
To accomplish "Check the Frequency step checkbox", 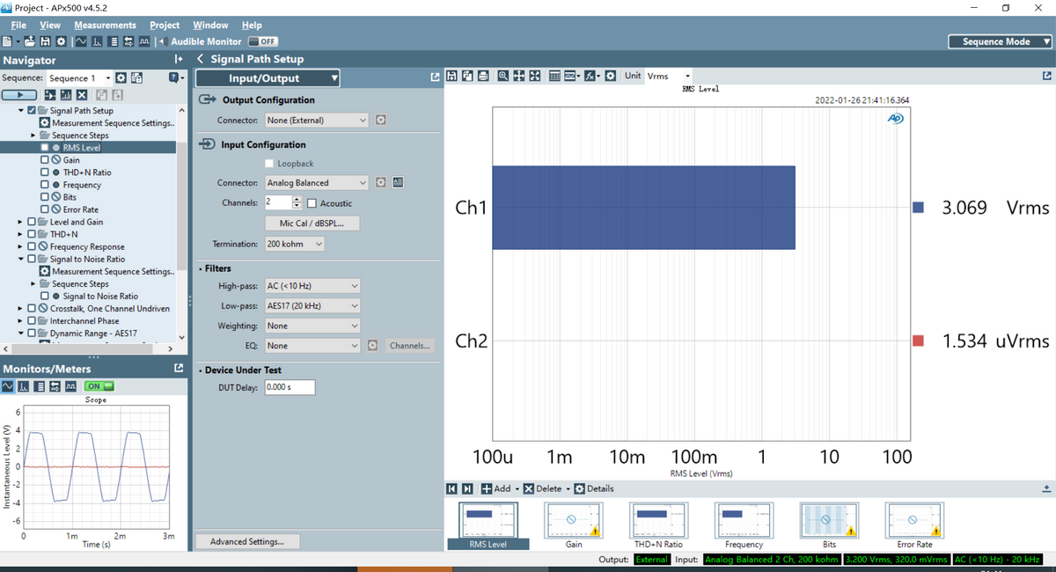I will pyautogui.click(x=45, y=185).
